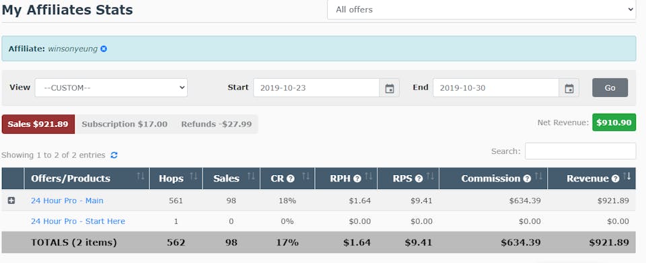This screenshot has height=263, width=646.
Task: Switch to the Subscription $17.00 tab
Action: (124, 124)
